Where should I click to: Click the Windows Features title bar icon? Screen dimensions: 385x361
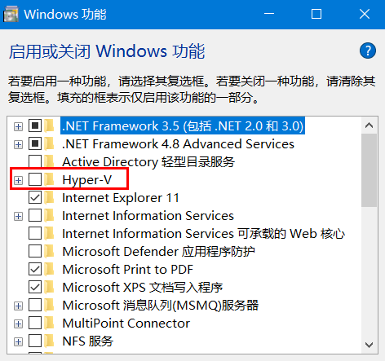click(11, 14)
